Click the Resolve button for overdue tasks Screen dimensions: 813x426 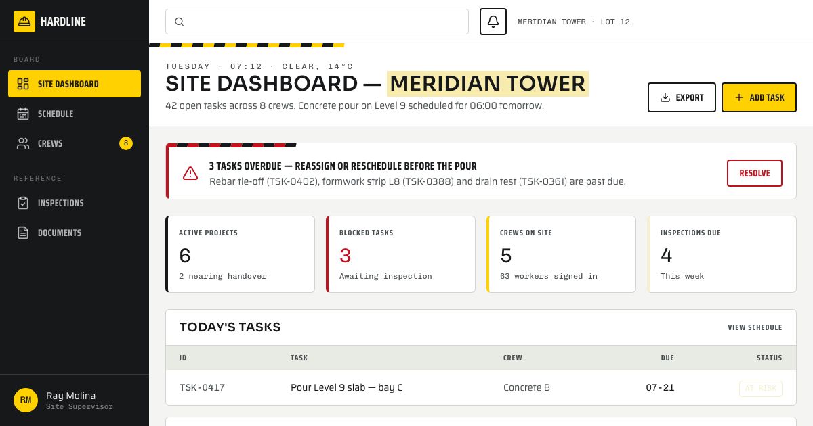coord(755,173)
